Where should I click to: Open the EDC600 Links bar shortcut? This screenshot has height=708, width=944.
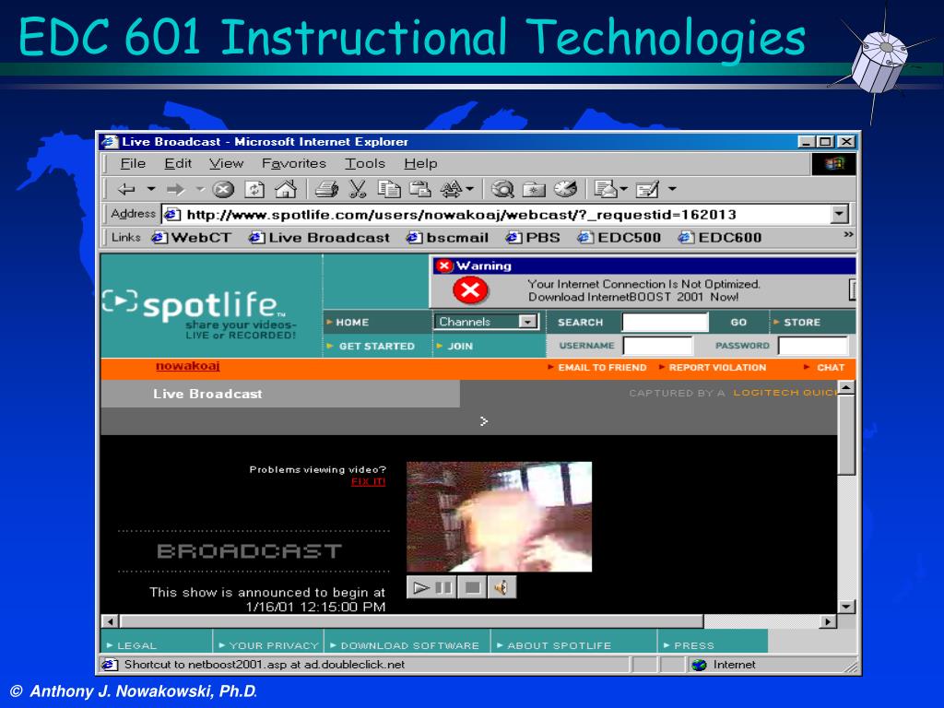[720, 238]
